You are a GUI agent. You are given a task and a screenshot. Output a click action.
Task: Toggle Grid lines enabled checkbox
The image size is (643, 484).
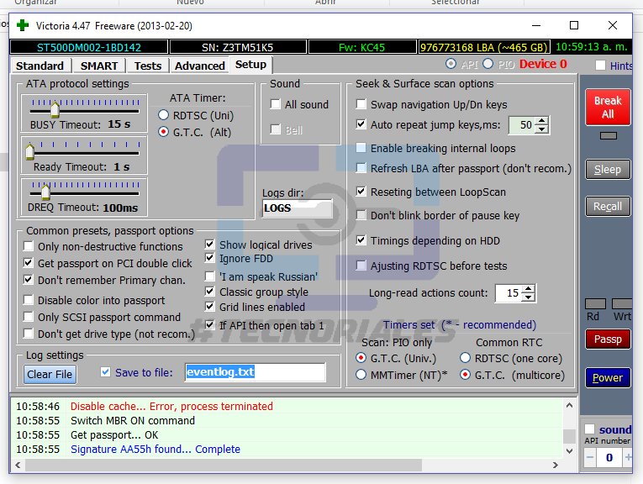tap(209, 307)
